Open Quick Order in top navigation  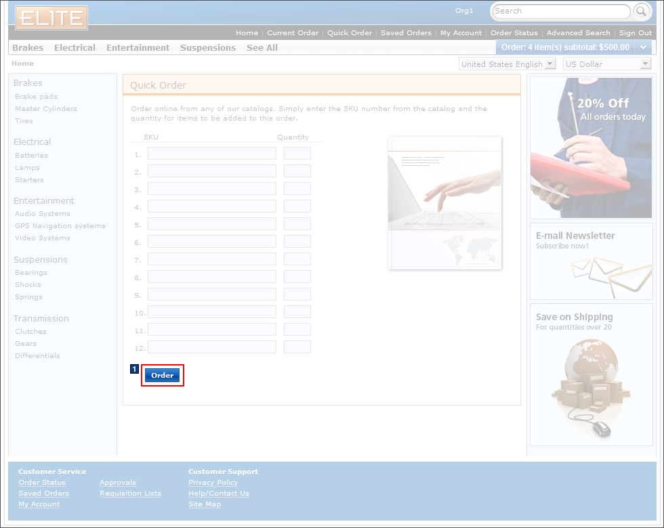click(x=350, y=32)
